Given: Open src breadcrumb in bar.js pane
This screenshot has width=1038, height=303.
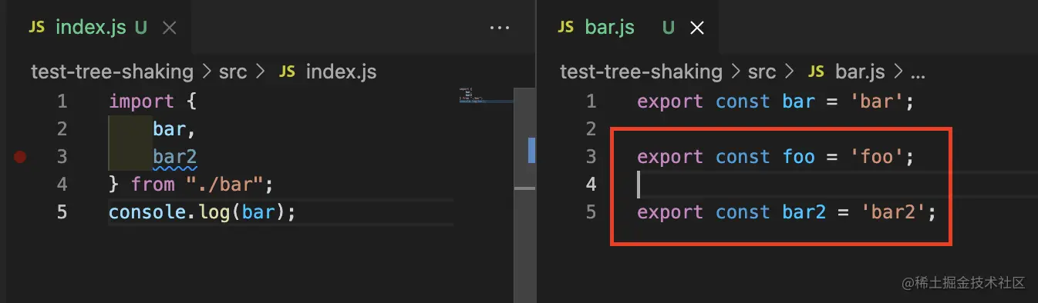Looking at the screenshot, I should point(762,72).
